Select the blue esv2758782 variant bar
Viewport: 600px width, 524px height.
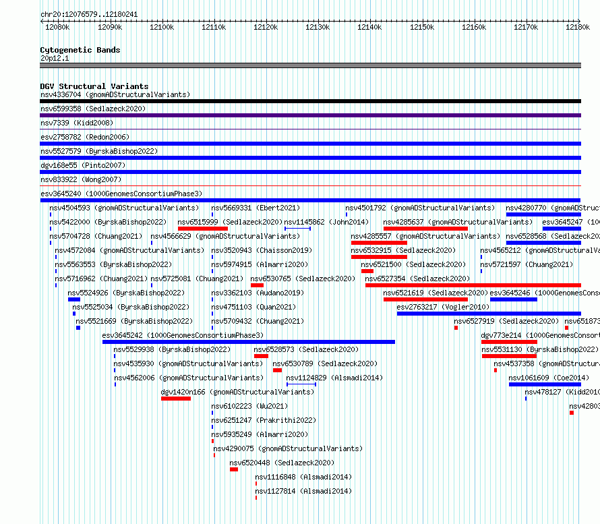click(x=310, y=144)
